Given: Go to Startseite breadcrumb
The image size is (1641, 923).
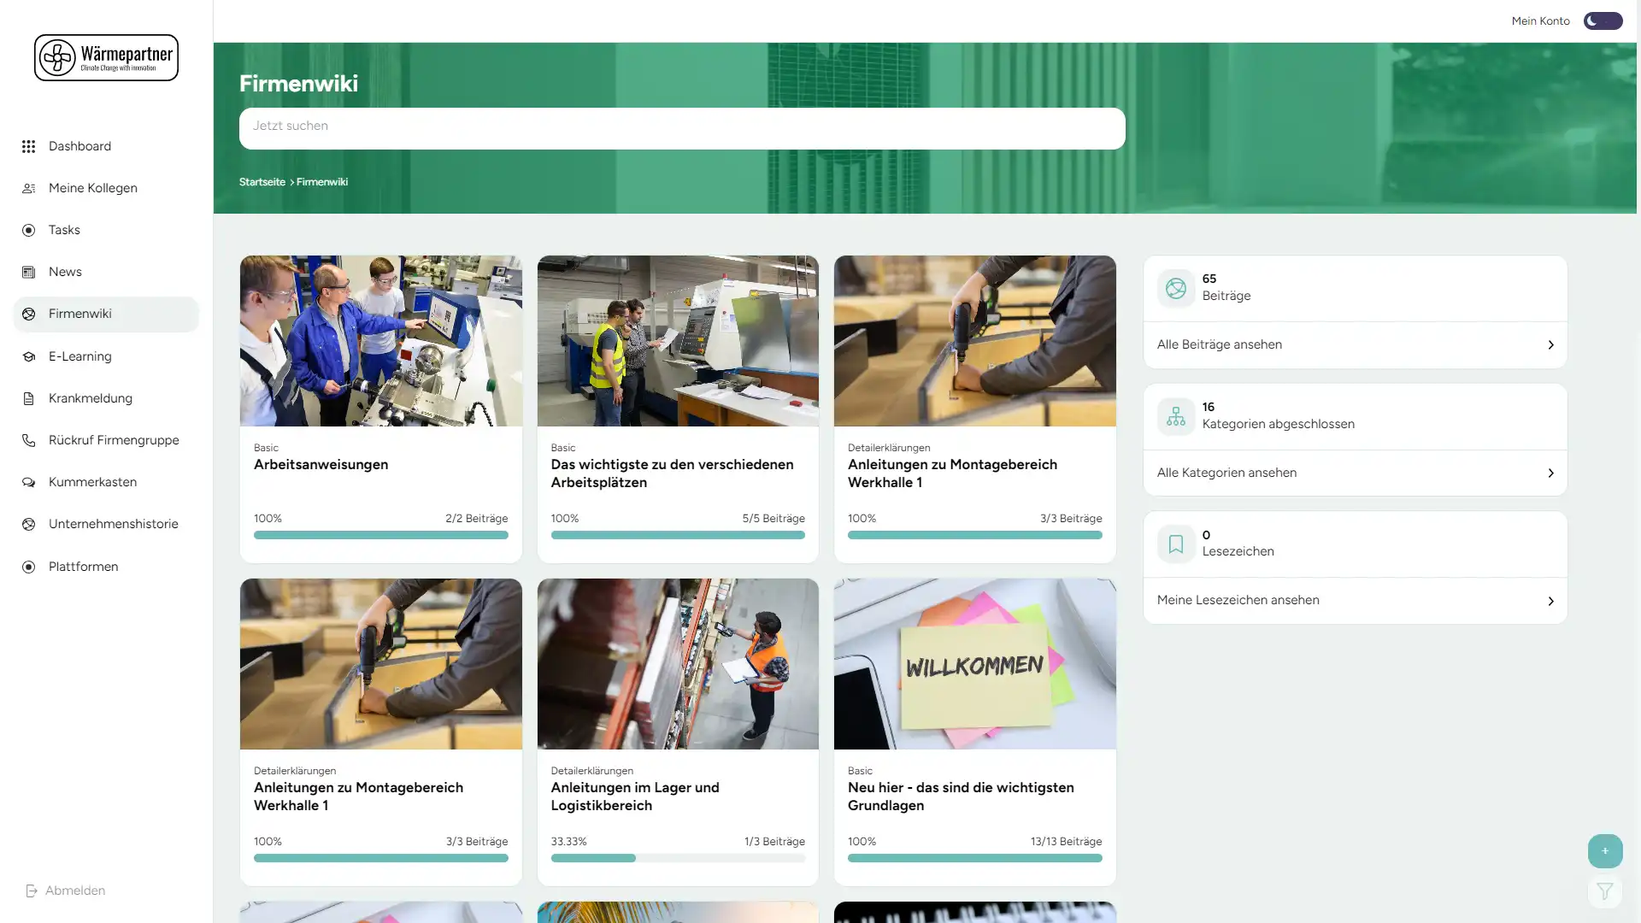Looking at the screenshot, I should pyautogui.click(x=262, y=182).
